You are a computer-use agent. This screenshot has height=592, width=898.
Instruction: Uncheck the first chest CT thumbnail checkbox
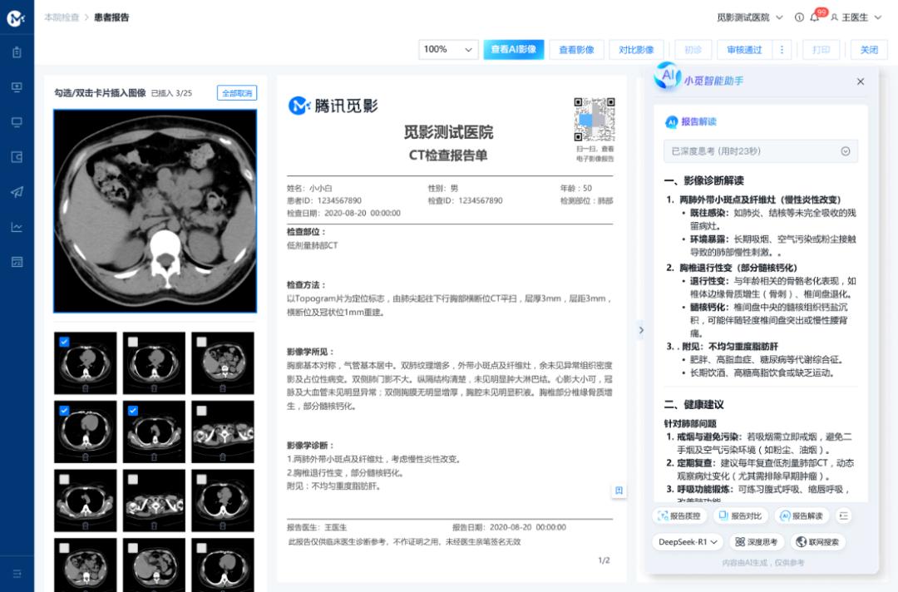[x=64, y=342]
